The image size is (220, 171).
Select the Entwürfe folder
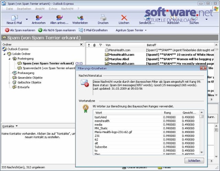[x=23, y=87]
